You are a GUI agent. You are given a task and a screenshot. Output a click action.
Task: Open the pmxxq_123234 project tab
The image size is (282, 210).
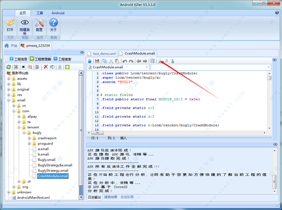(36, 46)
